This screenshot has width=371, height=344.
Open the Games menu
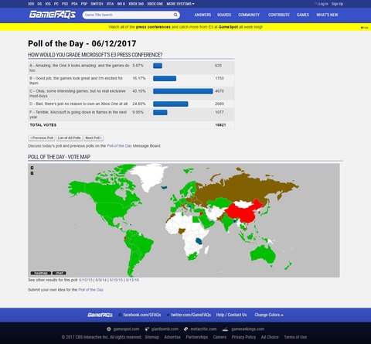303,15
